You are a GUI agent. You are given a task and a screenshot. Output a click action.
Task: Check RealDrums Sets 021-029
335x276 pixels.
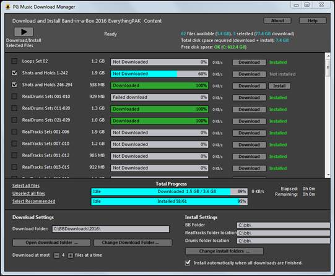(14, 120)
